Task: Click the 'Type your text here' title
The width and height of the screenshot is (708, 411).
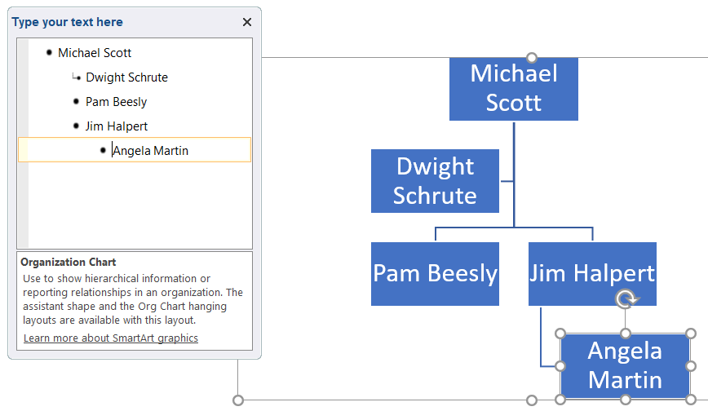Action: click(67, 22)
